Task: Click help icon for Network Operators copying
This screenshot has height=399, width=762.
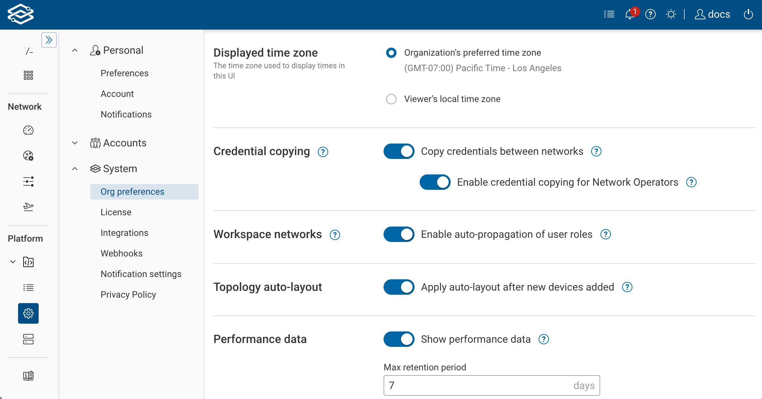Action: [691, 182]
